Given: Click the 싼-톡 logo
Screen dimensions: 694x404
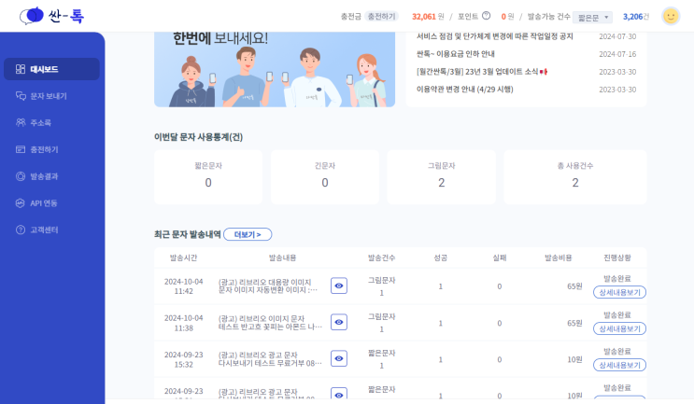Looking at the screenshot, I should tap(51, 16).
